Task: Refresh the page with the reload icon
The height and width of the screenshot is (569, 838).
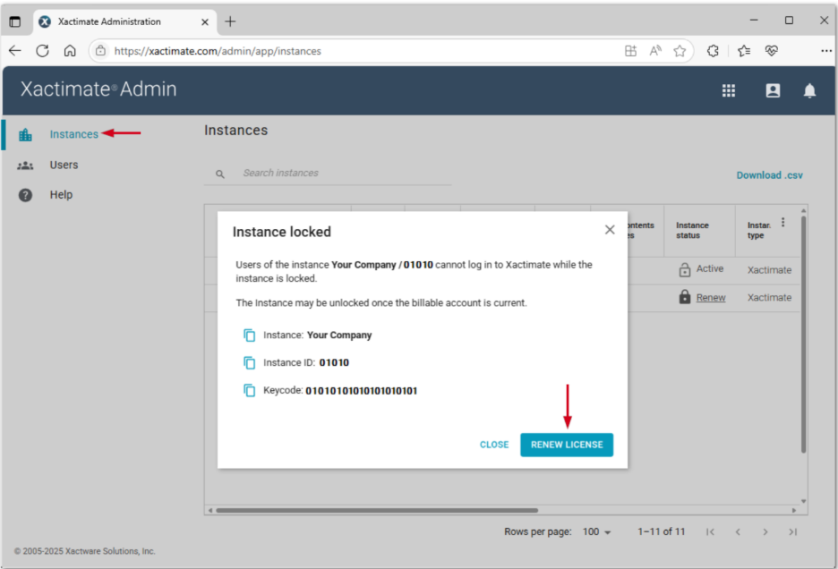Action: click(42, 51)
